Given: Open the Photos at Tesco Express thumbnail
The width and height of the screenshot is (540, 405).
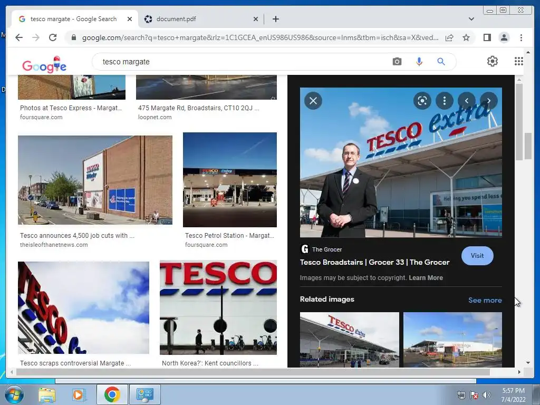Looking at the screenshot, I should pyautogui.click(x=72, y=87).
